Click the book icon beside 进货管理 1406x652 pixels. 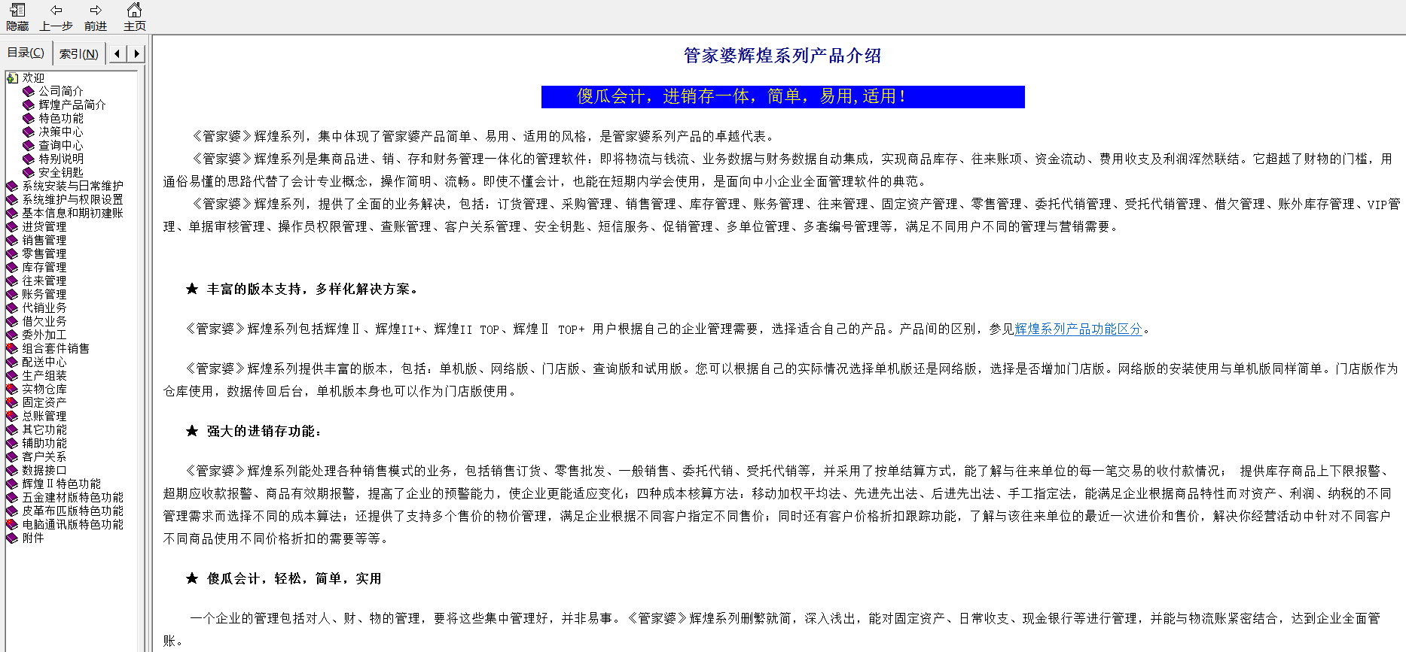point(12,226)
